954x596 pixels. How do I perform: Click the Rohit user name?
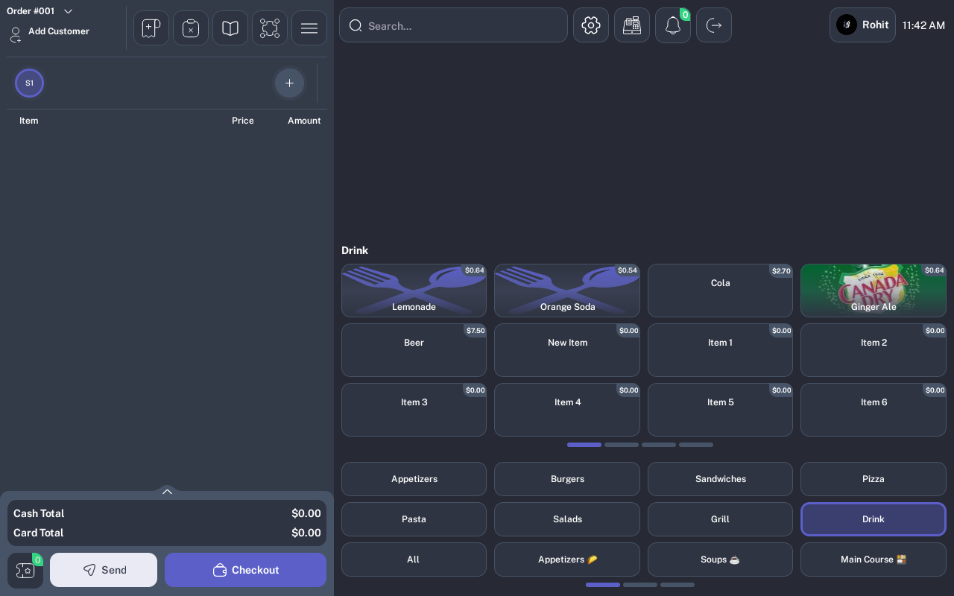tap(875, 25)
